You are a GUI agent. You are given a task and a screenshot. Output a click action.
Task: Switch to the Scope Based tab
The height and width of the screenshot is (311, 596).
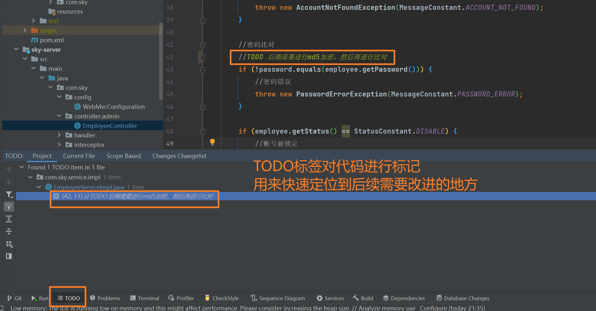point(124,156)
